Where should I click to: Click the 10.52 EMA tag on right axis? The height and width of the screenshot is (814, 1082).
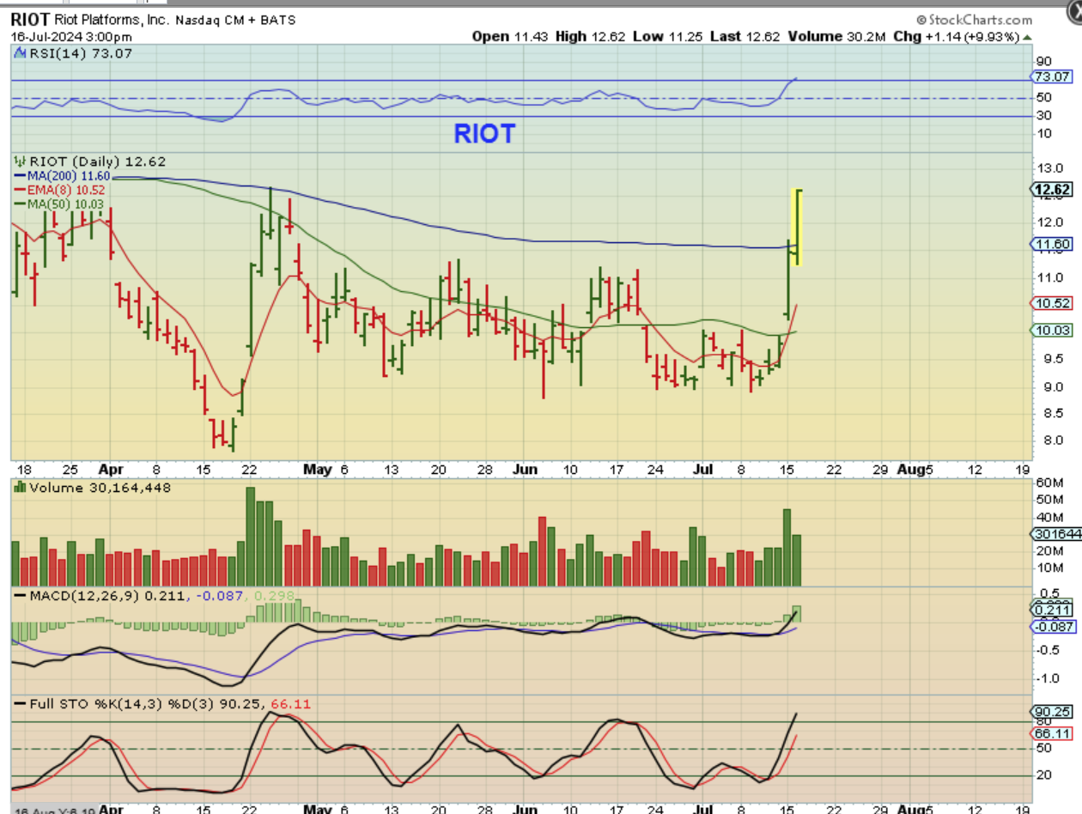click(1054, 303)
